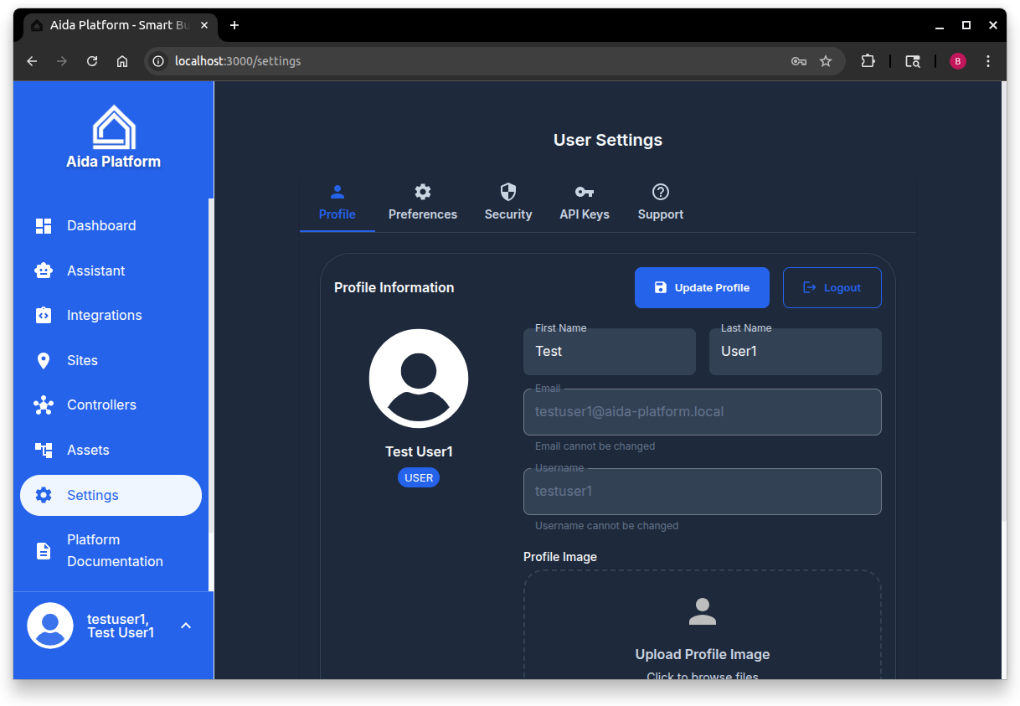Open the browser three-dot menu

pyautogui.click(x=988, y=60)
